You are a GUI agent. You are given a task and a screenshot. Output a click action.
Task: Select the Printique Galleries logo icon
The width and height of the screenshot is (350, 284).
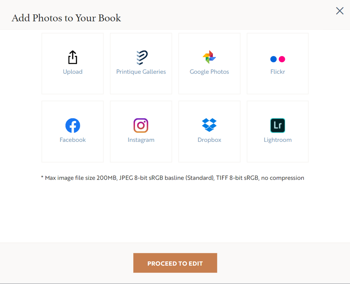pos(141,57)
